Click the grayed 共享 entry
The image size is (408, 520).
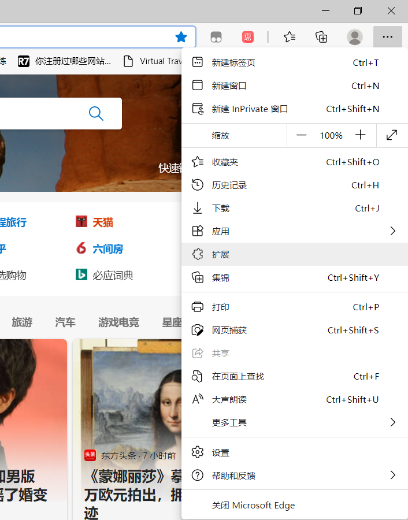(x=295, y=353)
